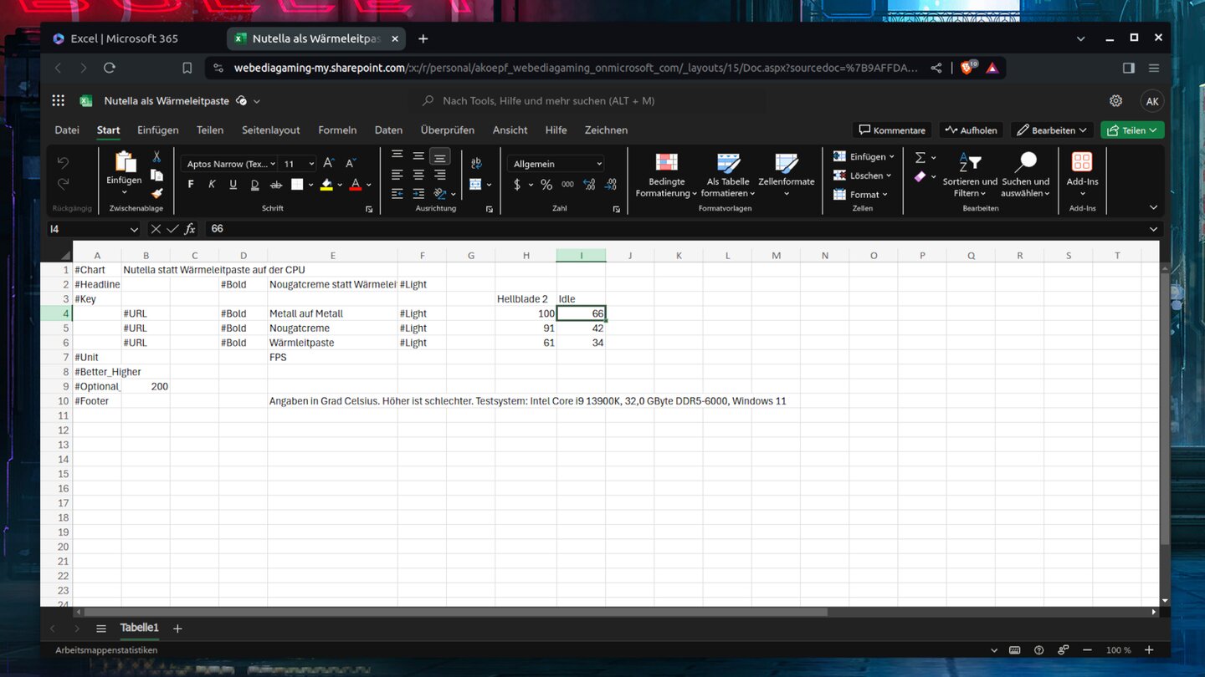Apply the yellow fill color swatch
This screenshot has width=1205, height=677.
pos(326,185)
